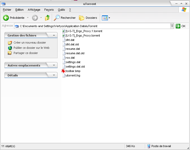Go up one folder level icon

(47, 18)
